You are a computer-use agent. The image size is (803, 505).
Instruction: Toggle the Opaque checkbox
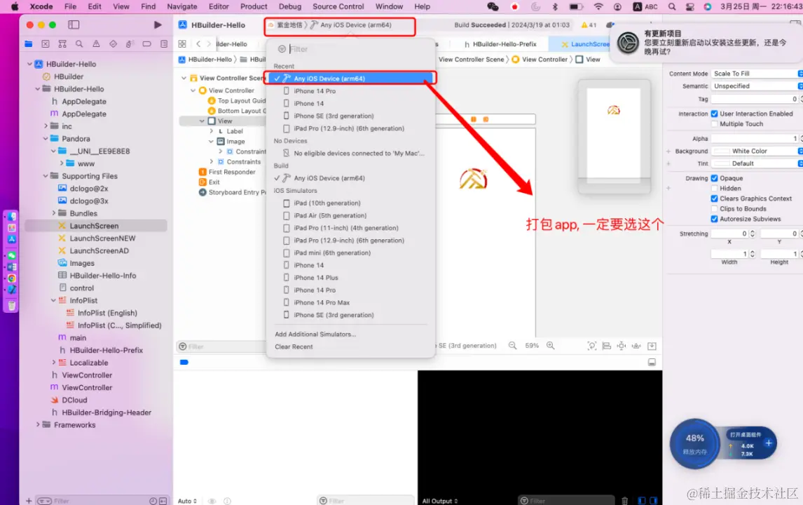tap(715, 178)
